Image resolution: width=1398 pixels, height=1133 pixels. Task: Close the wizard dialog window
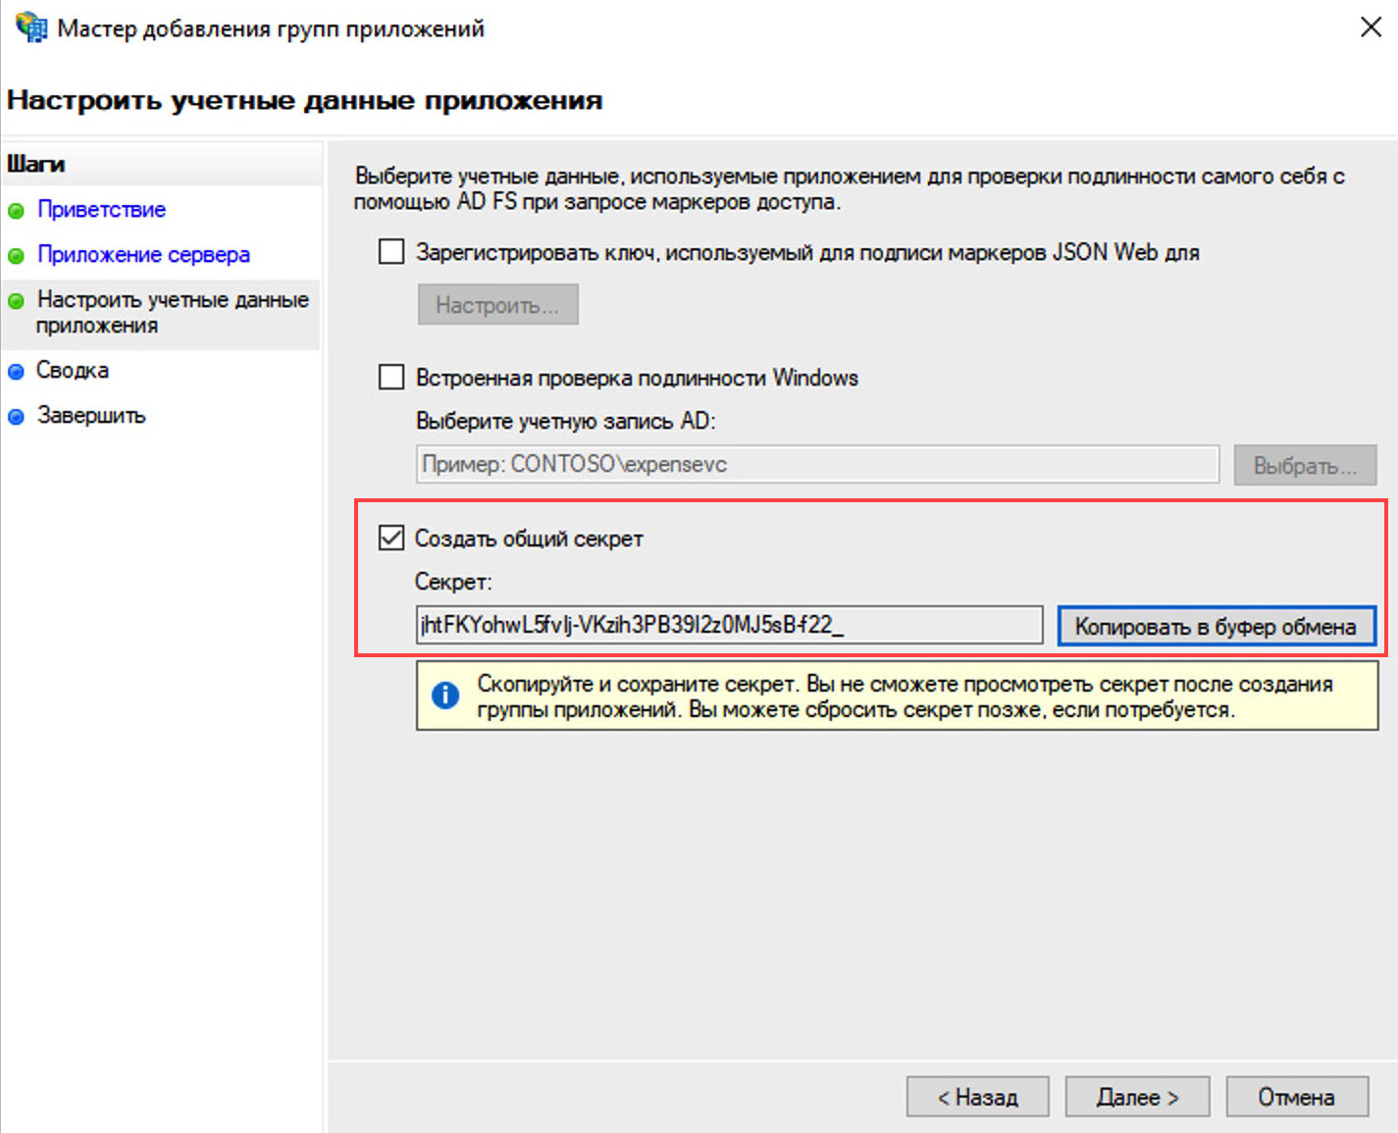(1371, 27)
